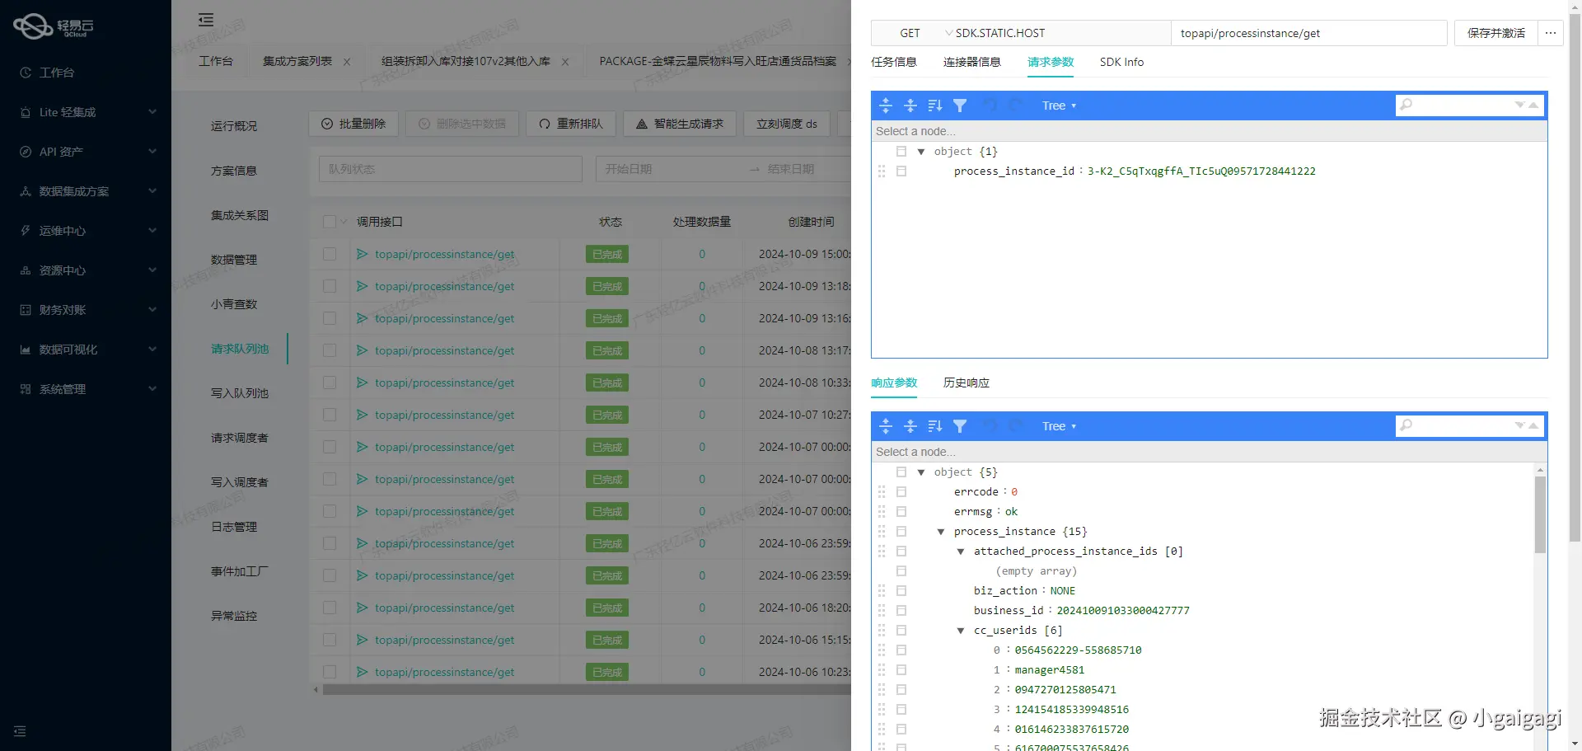Collapse all nodes in the request parameters tree
The height and width of the screenshot is (751, 1582).
910,106
